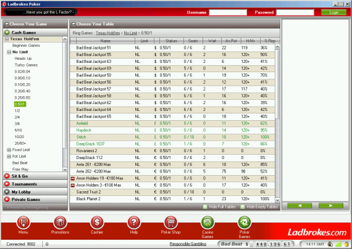Click the Ladbrokes logo in title bar
The height and width of the screenshot is (249, 352).
click(x=4, y=4)
